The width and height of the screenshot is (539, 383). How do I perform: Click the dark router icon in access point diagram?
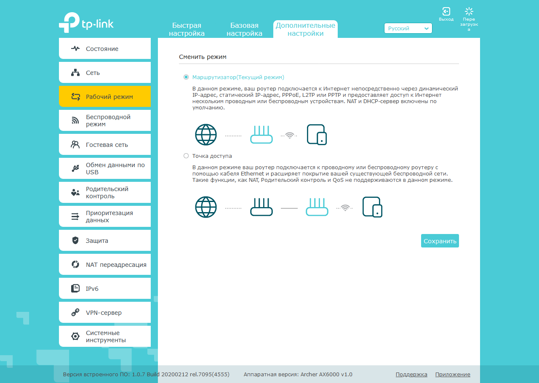tap(261, 207)
